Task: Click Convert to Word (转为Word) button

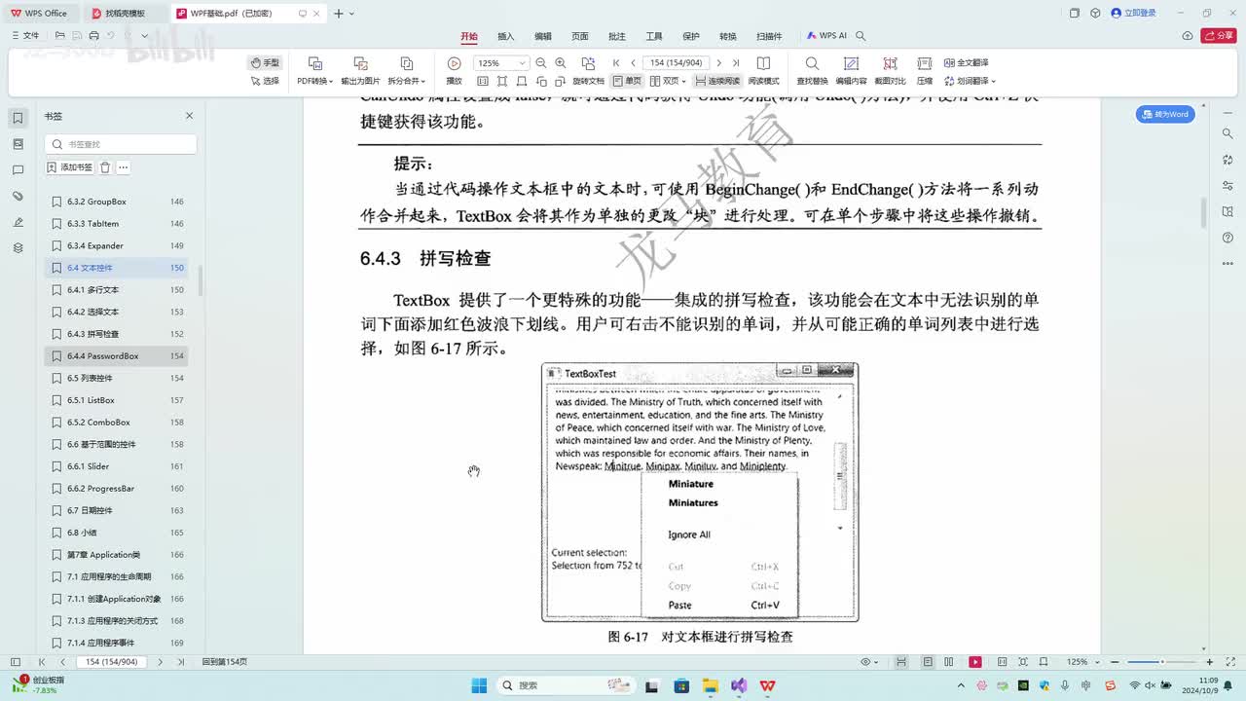Action: tap(1165, 114)
